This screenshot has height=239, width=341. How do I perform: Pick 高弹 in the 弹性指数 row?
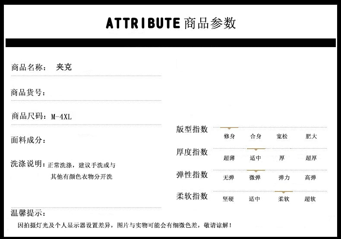[310, 178]
